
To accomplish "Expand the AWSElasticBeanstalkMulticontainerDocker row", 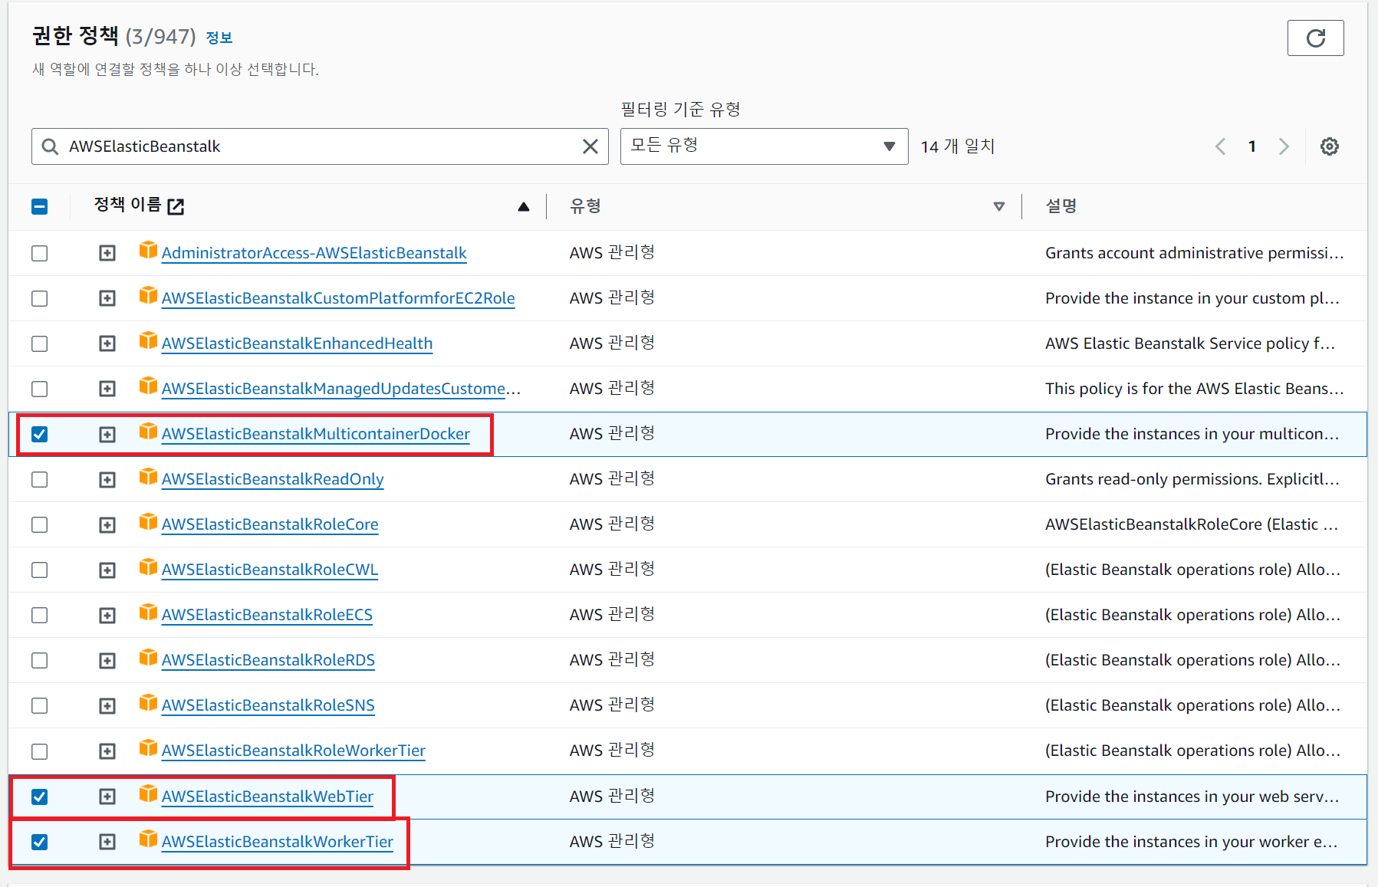I will (107, 434).
